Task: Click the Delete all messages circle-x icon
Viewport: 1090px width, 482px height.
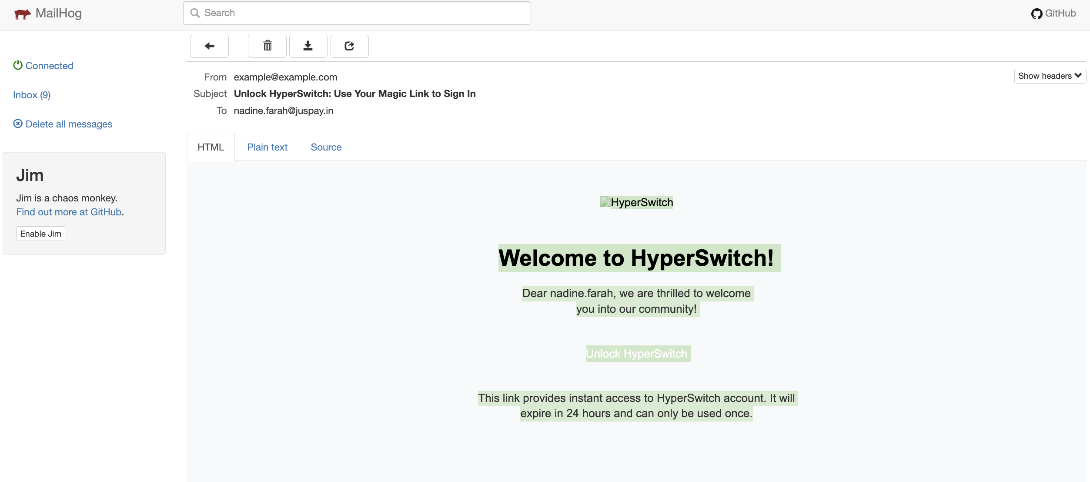Action: coord(18,124)
